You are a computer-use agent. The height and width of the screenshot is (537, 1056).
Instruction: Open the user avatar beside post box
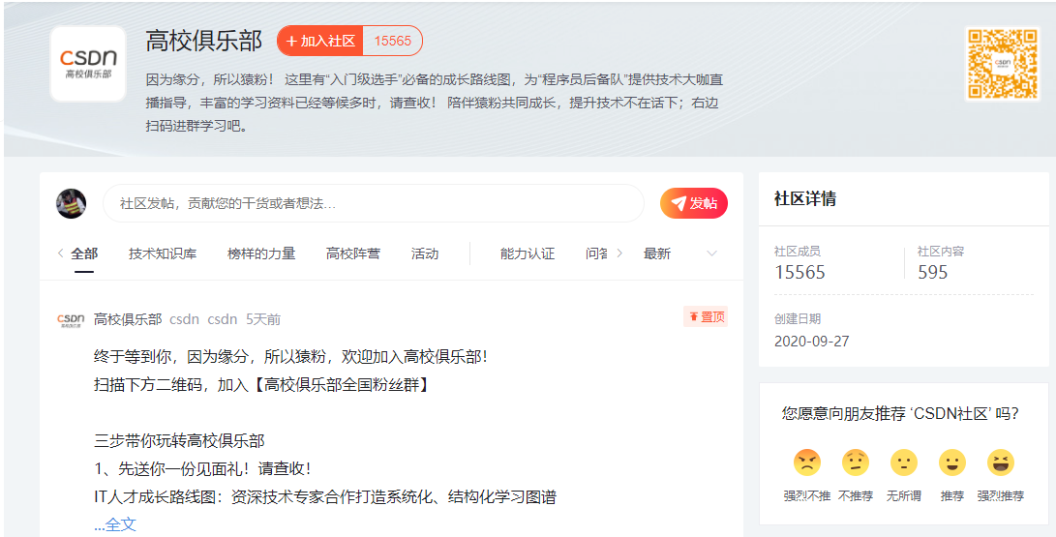[x=71, y=203]
